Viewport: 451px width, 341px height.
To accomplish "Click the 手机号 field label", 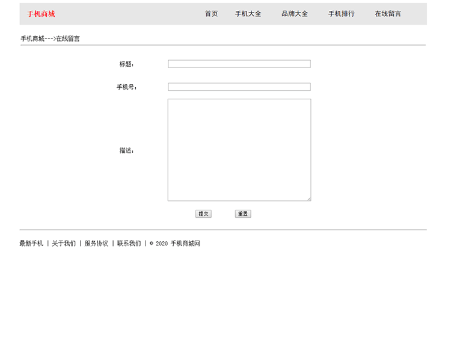I will click(x=126, y=87).
